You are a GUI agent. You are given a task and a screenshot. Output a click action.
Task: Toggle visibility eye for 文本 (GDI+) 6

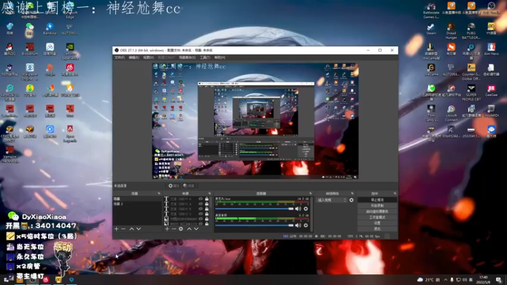coord(200,199)
